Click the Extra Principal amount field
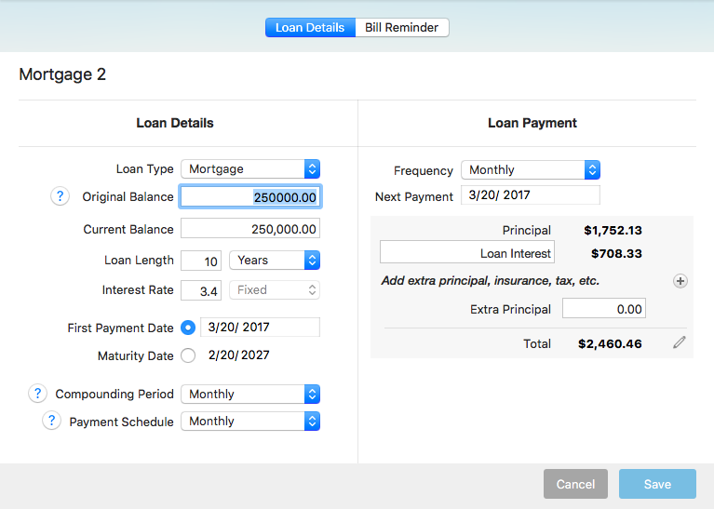The width and height of the screenshot is (714, 509). 603,309
